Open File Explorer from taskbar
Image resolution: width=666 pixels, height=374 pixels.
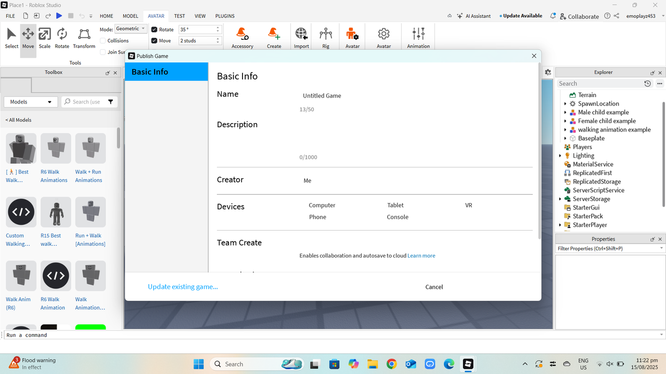point(372,364)
